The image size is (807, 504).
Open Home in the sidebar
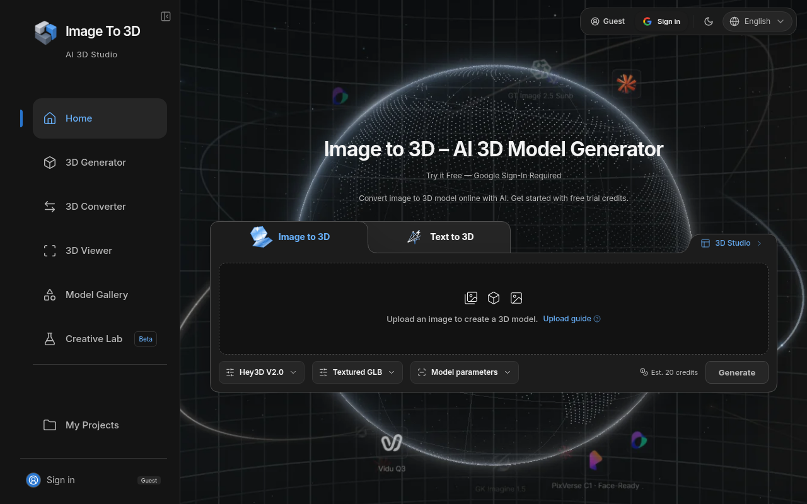[x=100, y=118]
